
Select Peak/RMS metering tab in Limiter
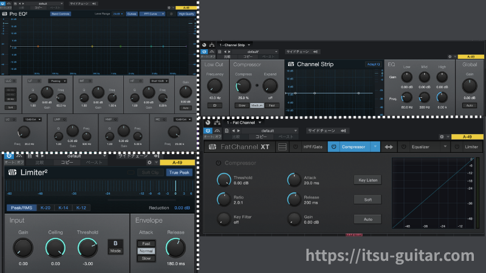[x=21, y=207]
